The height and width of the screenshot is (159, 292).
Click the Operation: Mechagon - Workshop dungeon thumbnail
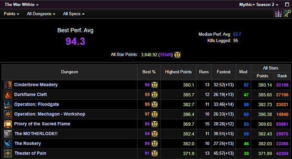[x=8, y=114]
